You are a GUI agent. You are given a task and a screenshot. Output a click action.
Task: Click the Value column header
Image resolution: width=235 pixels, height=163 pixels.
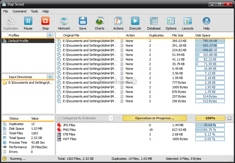(x=42, y=118)
